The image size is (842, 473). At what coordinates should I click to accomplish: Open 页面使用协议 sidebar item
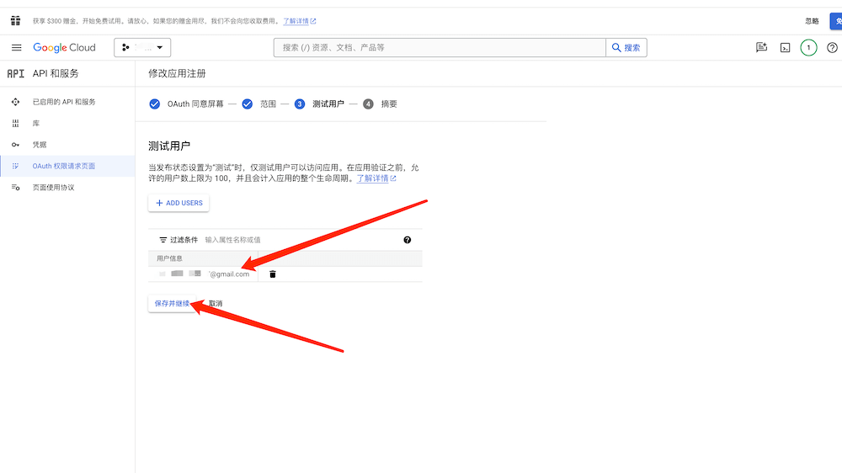tap(53, 188)
